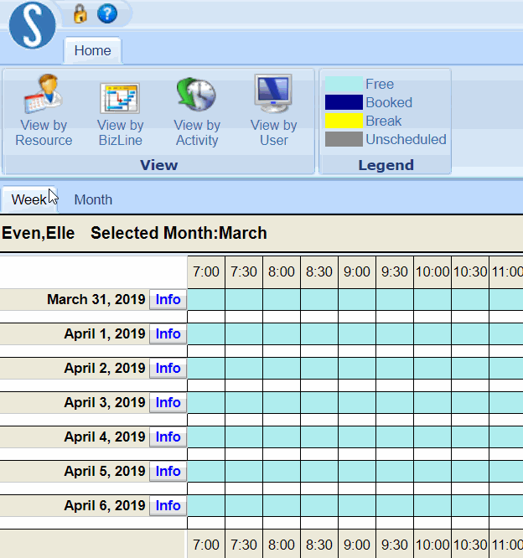
Task: Click Info button for March 31, 2019
Action: [168, 300]
